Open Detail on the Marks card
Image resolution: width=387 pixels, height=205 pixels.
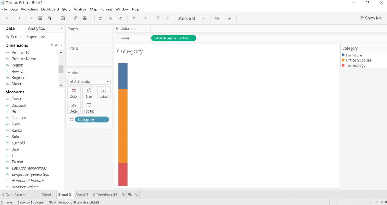pyautogui.click(x=74, y=108)
